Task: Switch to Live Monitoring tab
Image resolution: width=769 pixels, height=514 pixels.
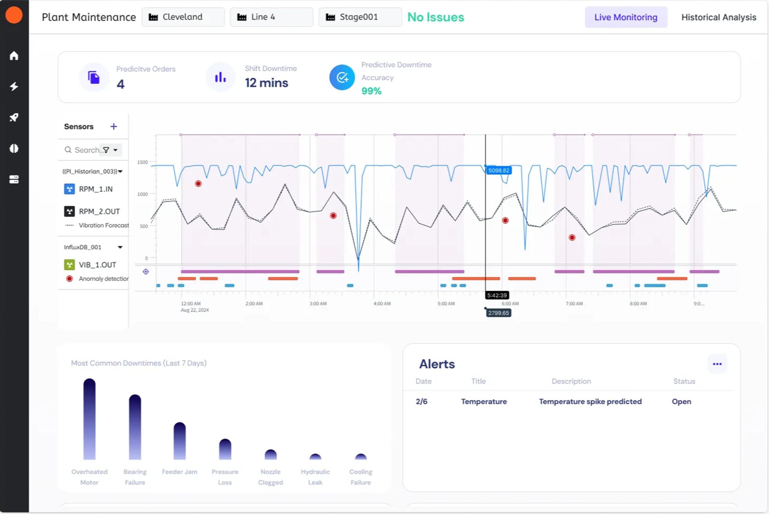Action: [626, 17]
